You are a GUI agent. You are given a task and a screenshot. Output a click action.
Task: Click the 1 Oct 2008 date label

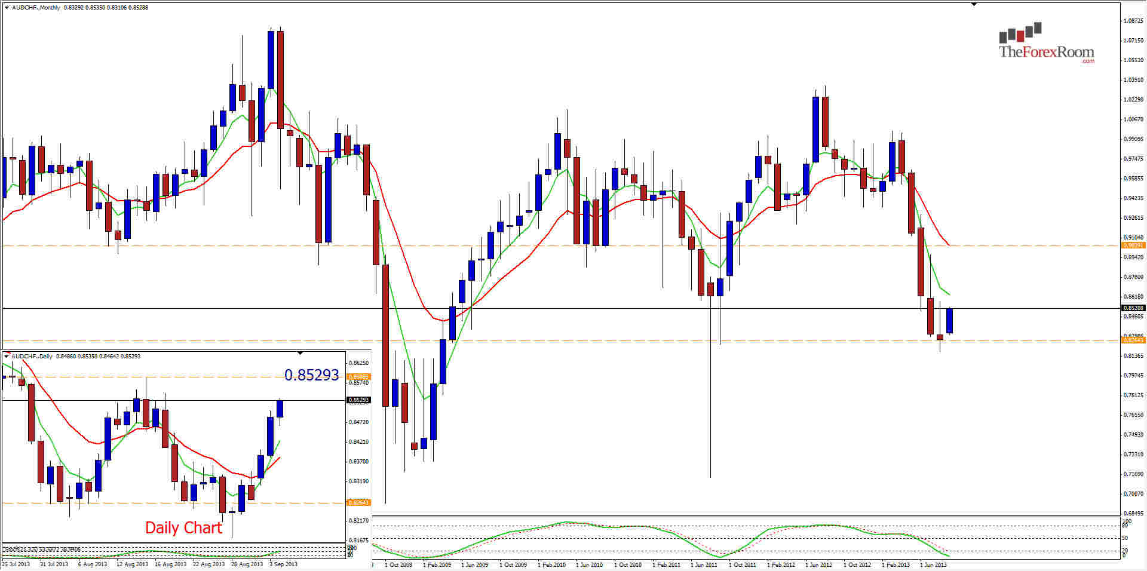[x=398, y=564]
